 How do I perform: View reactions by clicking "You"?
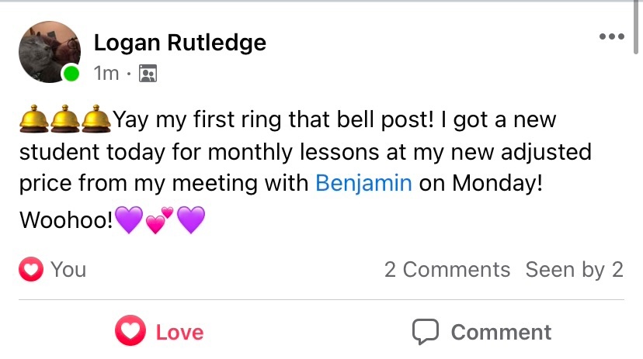click(68, 270)
